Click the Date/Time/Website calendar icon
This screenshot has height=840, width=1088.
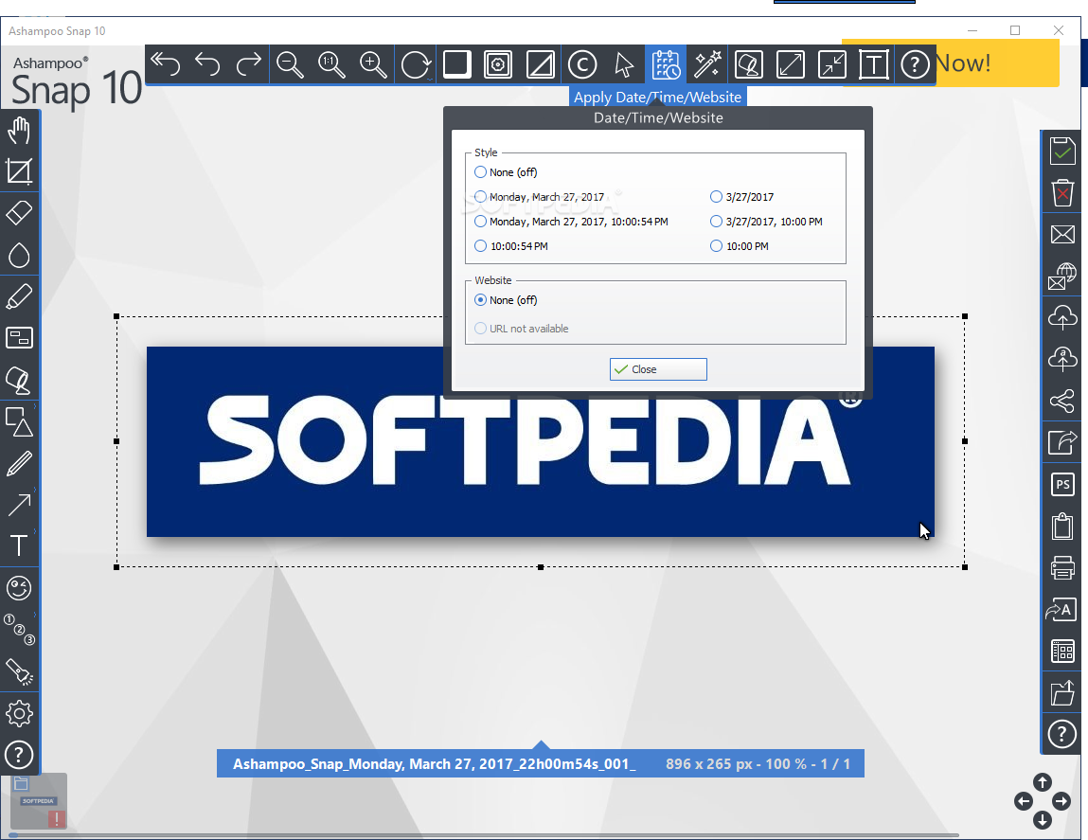point(666,64)
